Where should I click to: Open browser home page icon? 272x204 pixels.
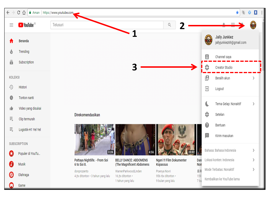pyautogui.click(x=24, y=12)
